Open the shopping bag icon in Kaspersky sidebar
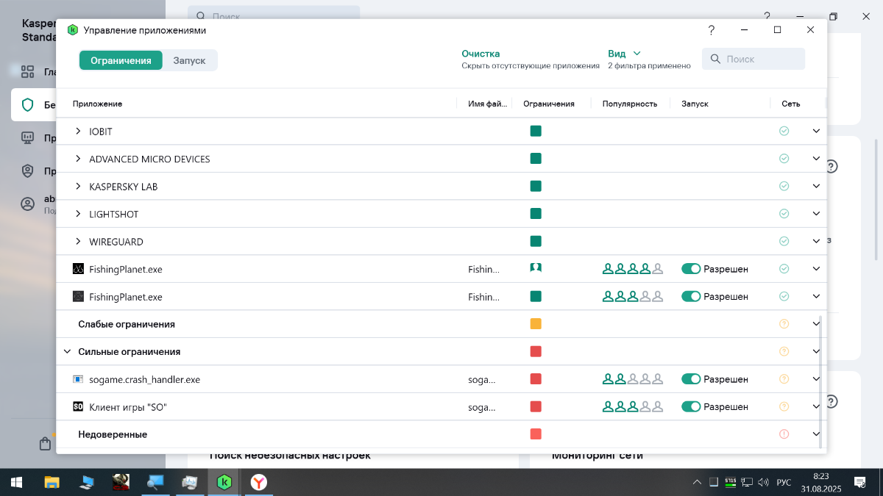The image size is (883, 496). tap(46, 444)
